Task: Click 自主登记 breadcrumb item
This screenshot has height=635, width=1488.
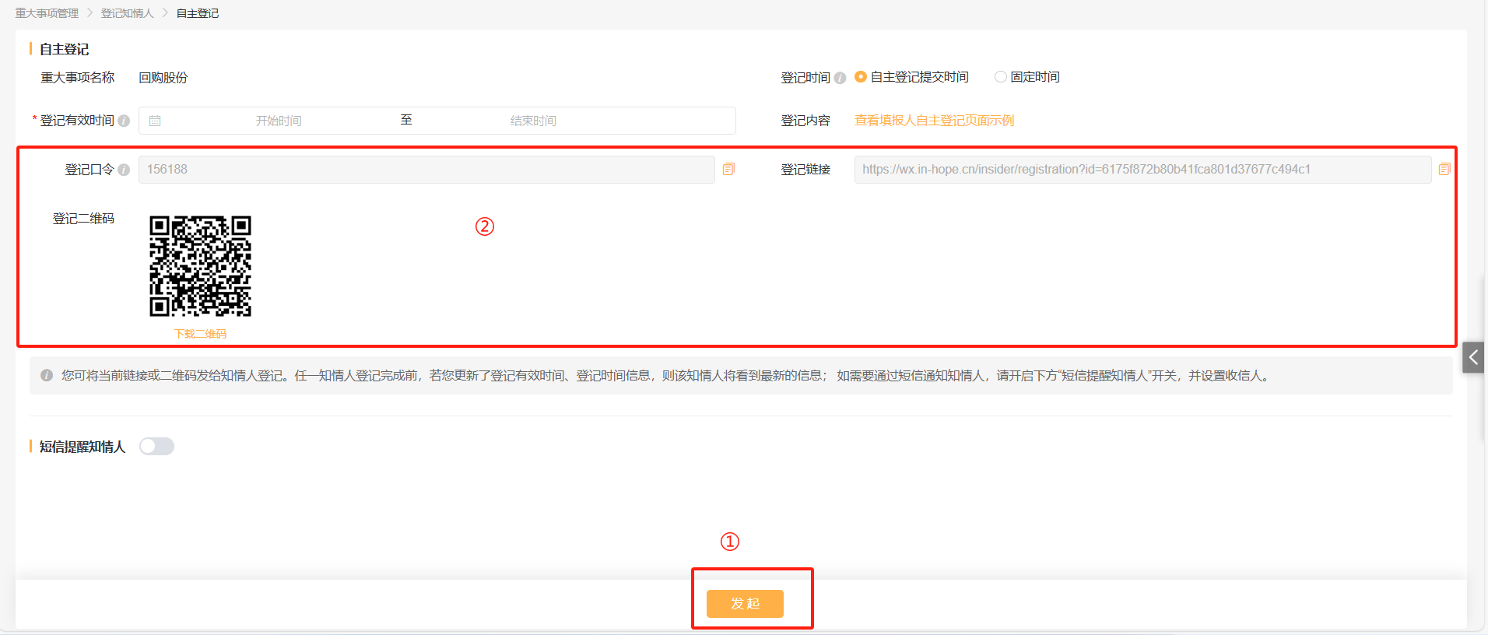Action: 198,13
